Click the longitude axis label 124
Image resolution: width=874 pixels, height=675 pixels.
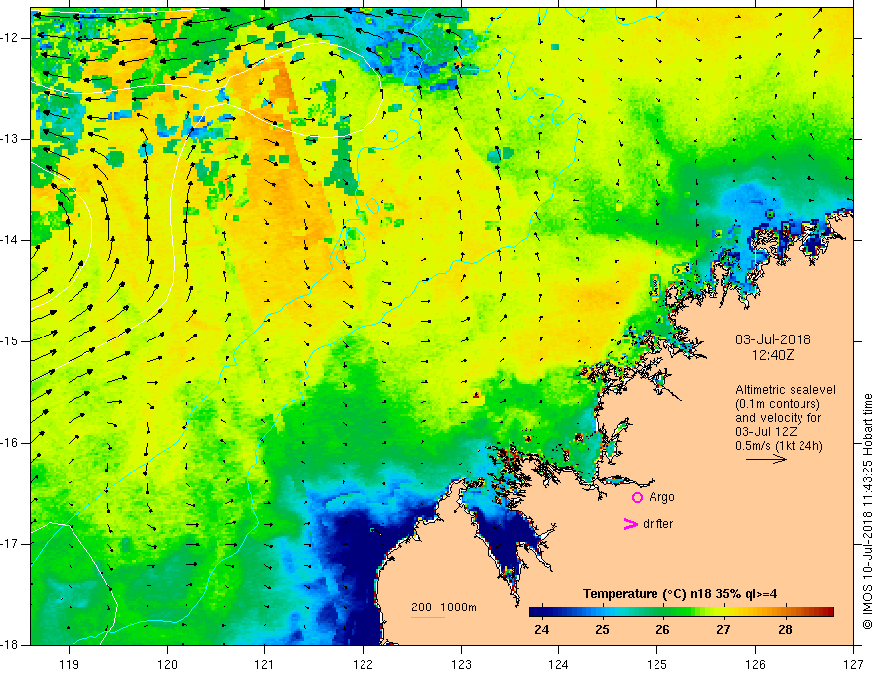[x=559, y=664]
